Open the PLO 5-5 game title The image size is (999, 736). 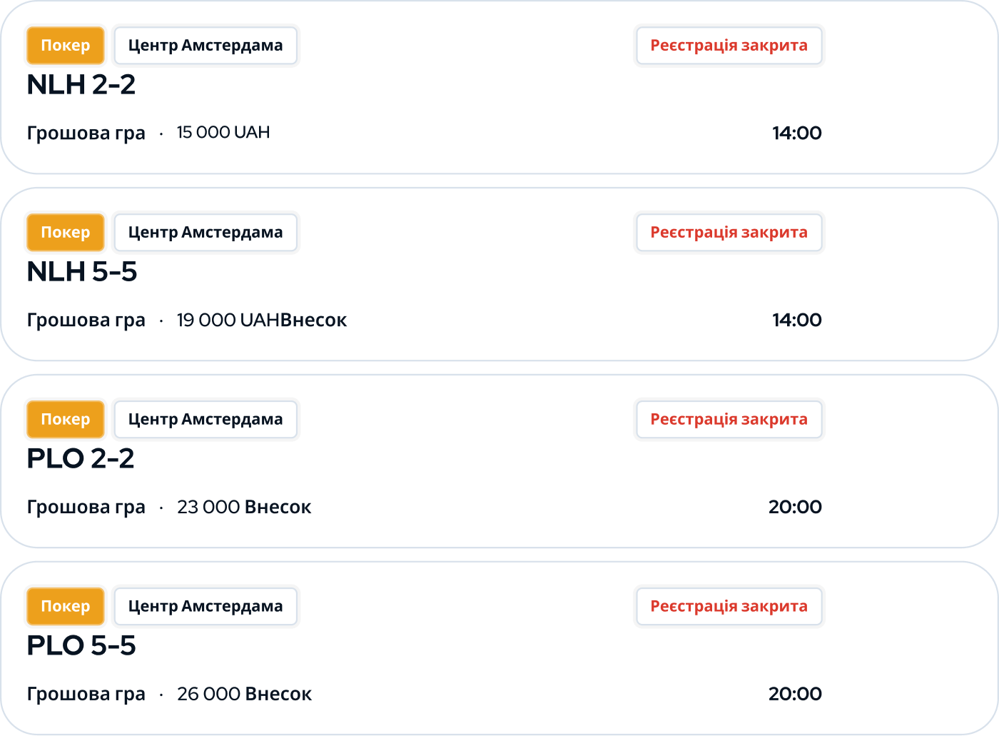(x=81, y=646)
